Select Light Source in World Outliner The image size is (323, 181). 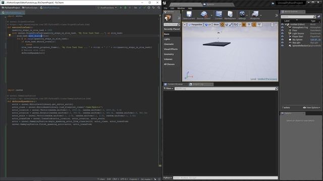298,34
